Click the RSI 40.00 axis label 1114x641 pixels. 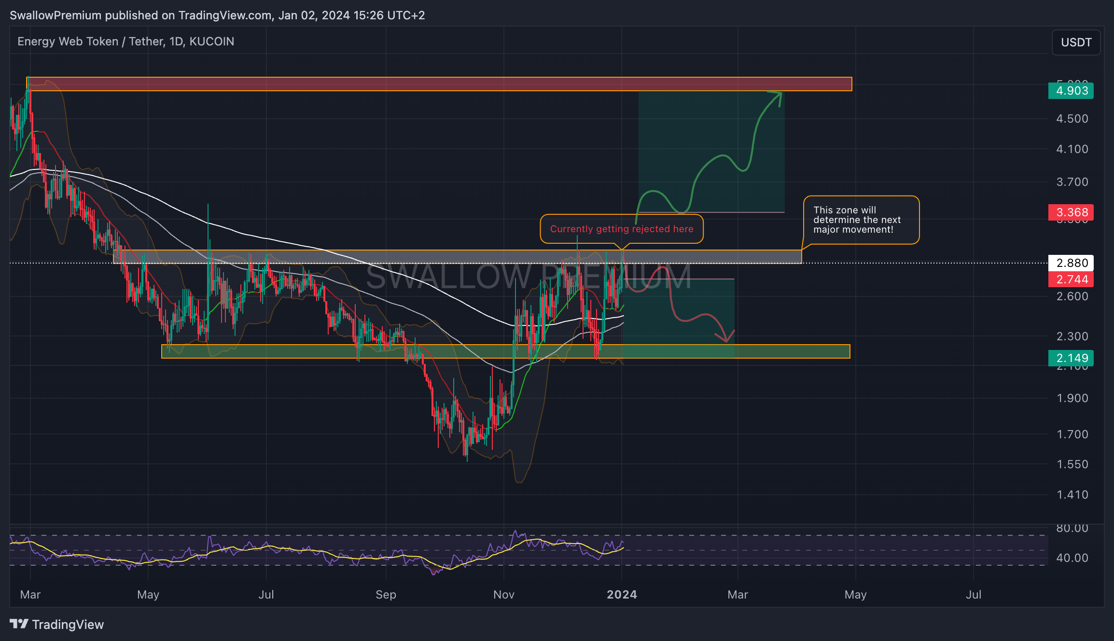(1072, 558)
